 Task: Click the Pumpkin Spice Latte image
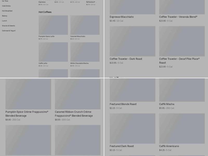53,25
